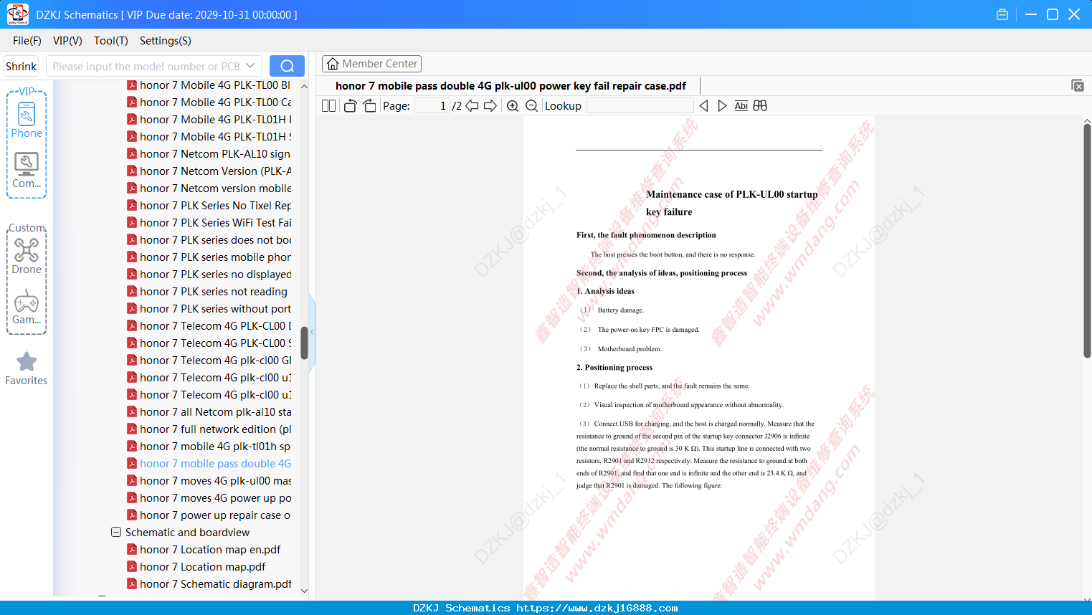Open honor 7 mobile 4G plk-tl01h file
Viewport: 1092px width, 615px height.
pyautogui.click(x=215, y=447)
